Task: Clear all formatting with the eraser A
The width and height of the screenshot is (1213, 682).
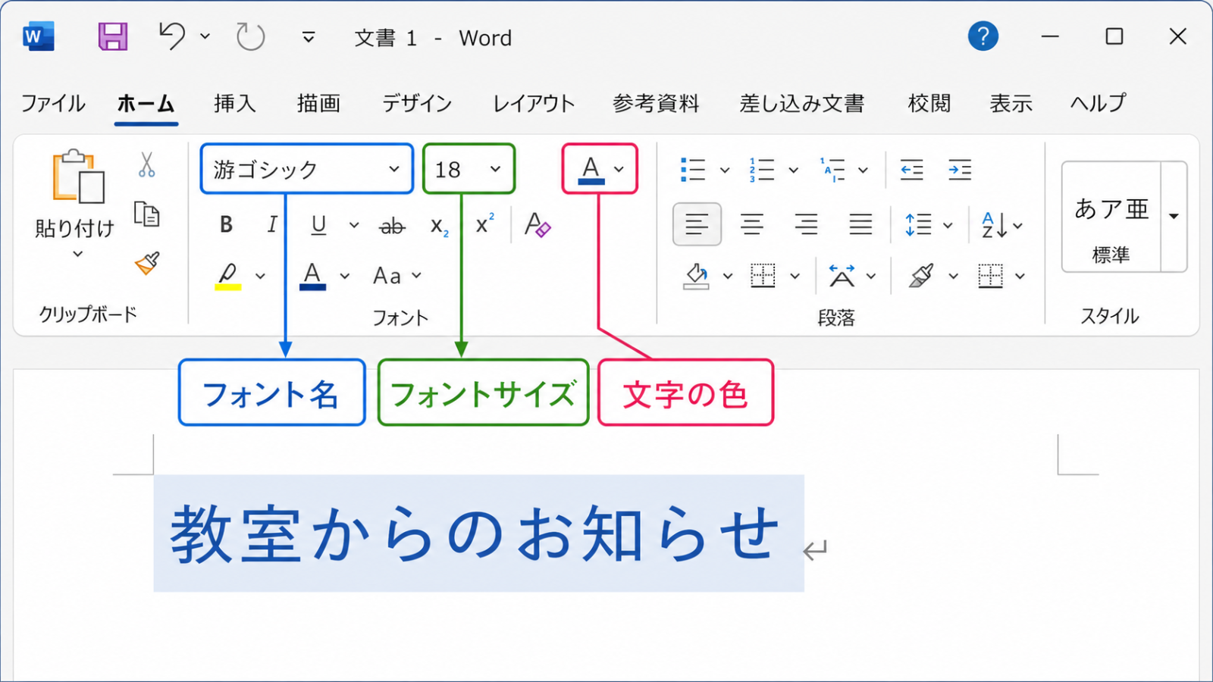Action: pyautogui.click(x=538, y=225)
